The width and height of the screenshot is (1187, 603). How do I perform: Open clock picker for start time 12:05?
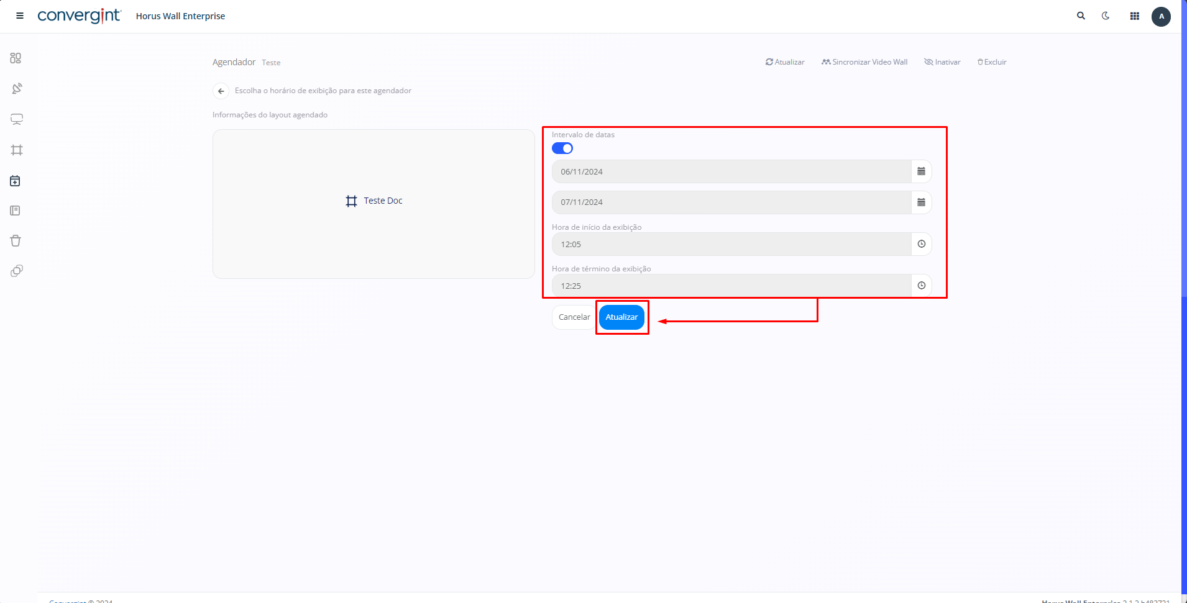pos(921,244)
